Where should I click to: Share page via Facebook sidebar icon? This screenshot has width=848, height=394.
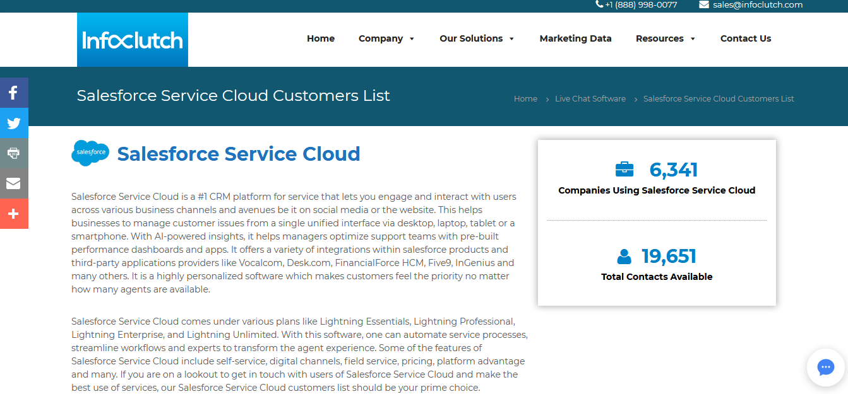point(14,93)
